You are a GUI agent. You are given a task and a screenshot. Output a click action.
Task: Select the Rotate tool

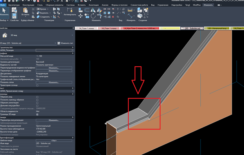[x=93, y=16]
